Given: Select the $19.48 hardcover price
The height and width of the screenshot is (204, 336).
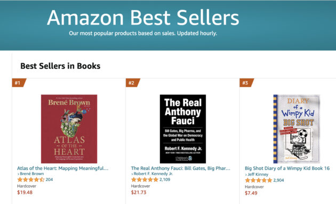Looking at the screenshot, I should 25,192.
